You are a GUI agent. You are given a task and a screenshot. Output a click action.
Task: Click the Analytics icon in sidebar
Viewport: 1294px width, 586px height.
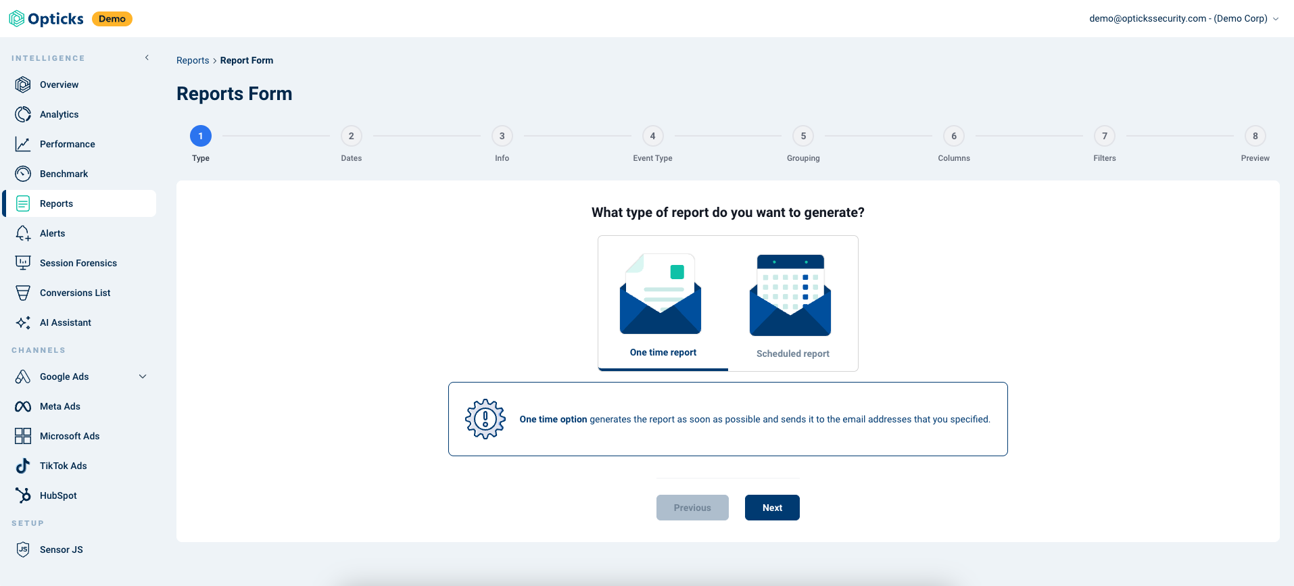click(x=23, y=114)
